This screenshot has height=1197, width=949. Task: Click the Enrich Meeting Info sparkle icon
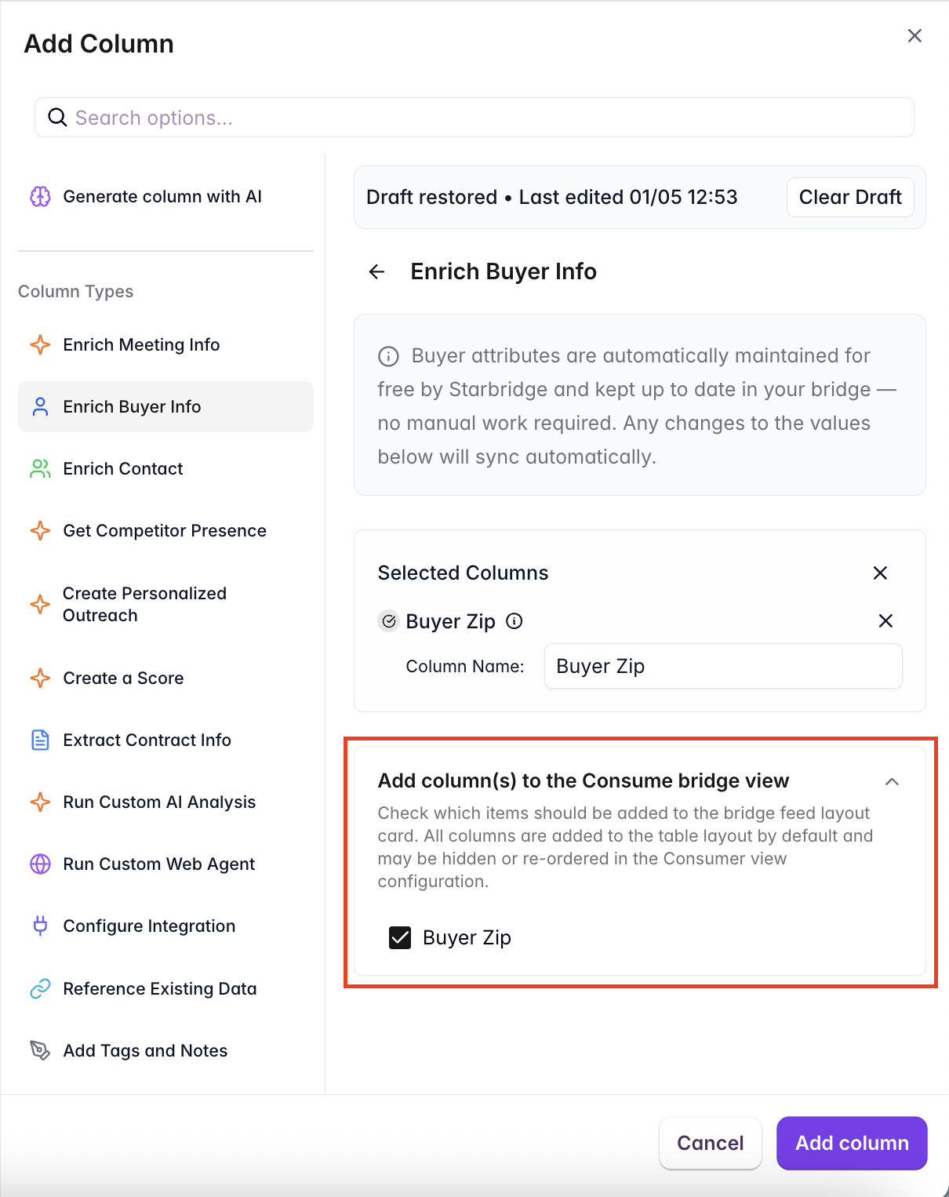point(39,344)
